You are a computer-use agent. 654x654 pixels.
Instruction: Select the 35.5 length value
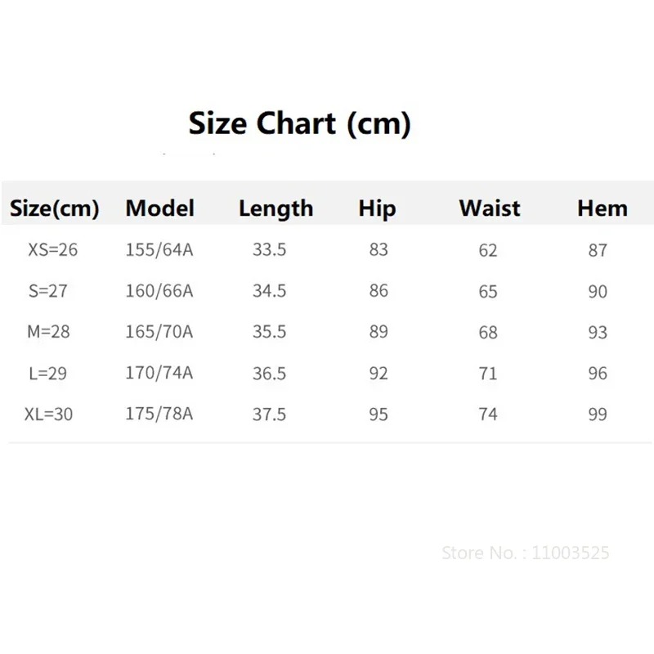(x=269, y=332)
